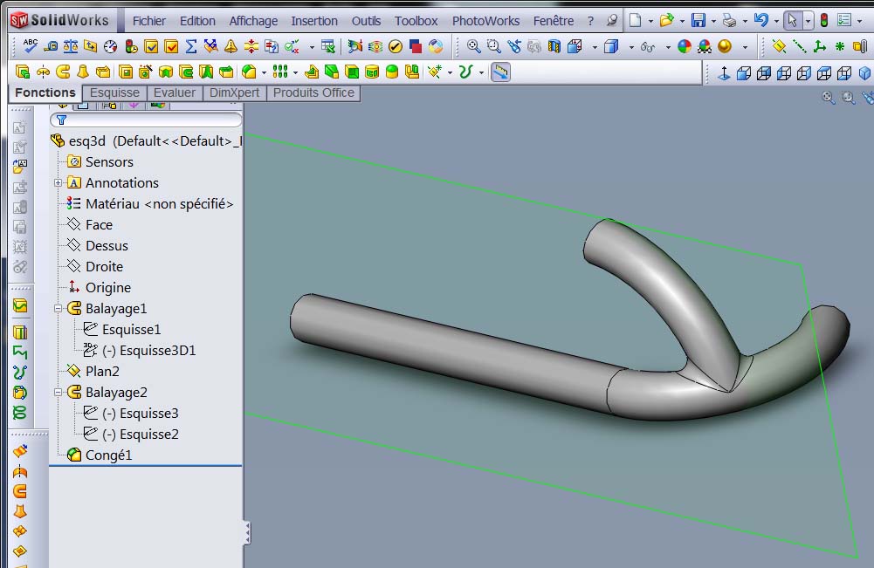Click the Fillet (Congé) toolbar icon
Screen dimensions: 874x568
249,72
